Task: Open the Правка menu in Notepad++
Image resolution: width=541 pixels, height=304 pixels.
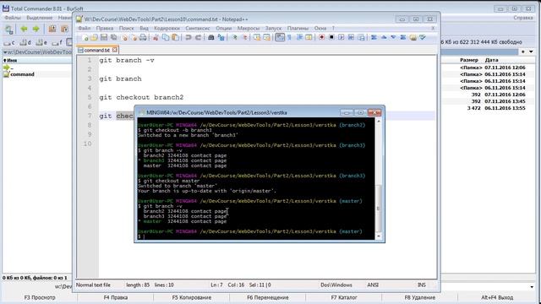Action: tap(105, 28)
